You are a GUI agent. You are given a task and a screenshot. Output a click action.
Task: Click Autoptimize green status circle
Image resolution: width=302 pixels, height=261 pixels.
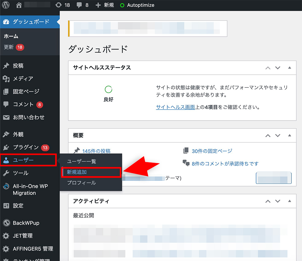122,5
